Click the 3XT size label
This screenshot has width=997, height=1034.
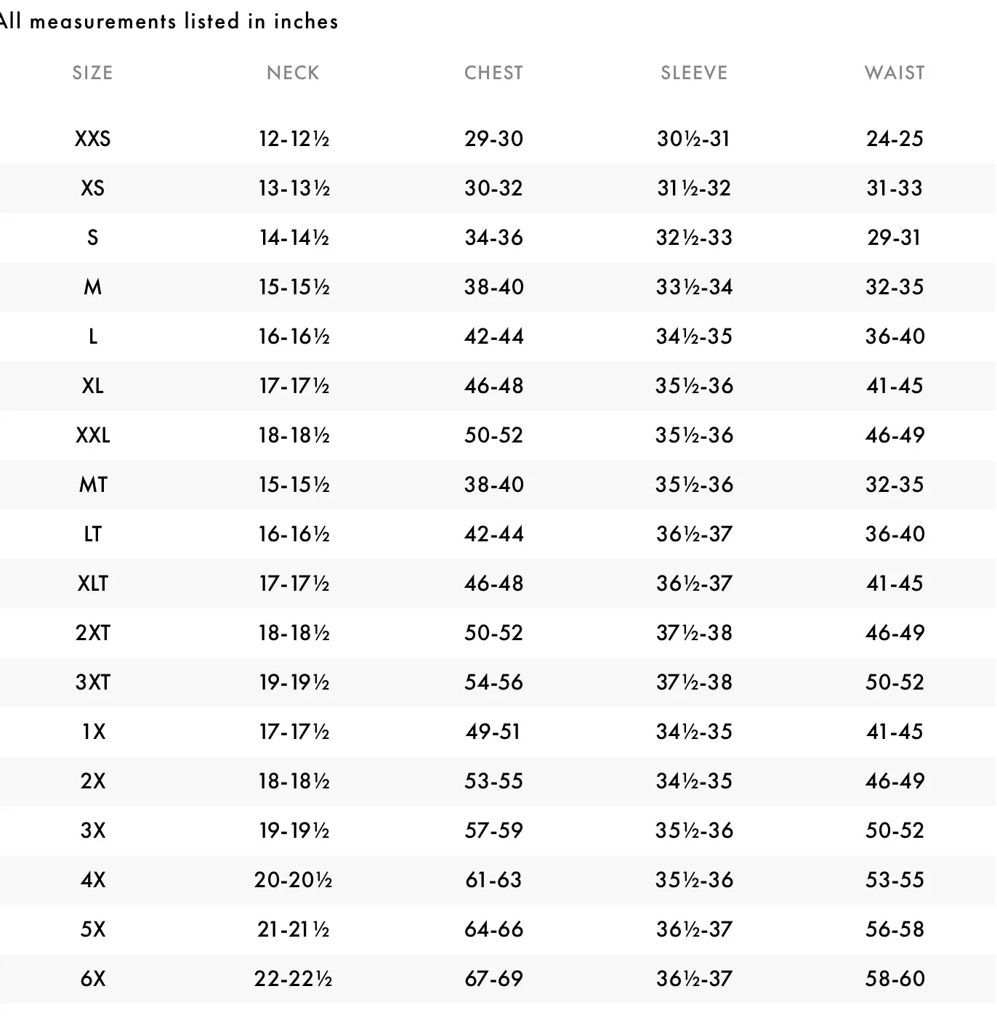tap(92, 682)
